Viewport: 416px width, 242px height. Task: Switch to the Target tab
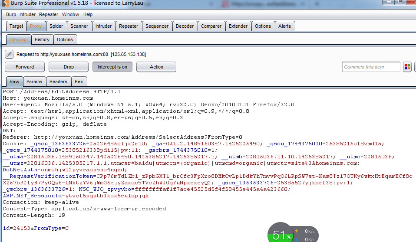pyautogui.click(x=16, y=26)
